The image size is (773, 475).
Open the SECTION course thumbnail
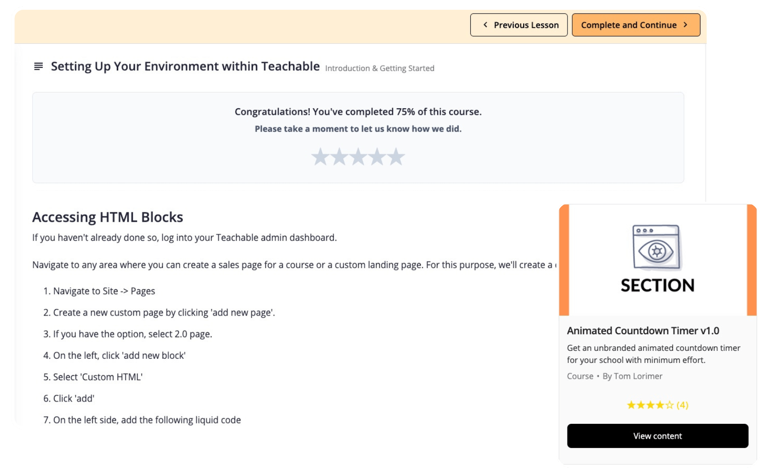click(x=658, y=260)
